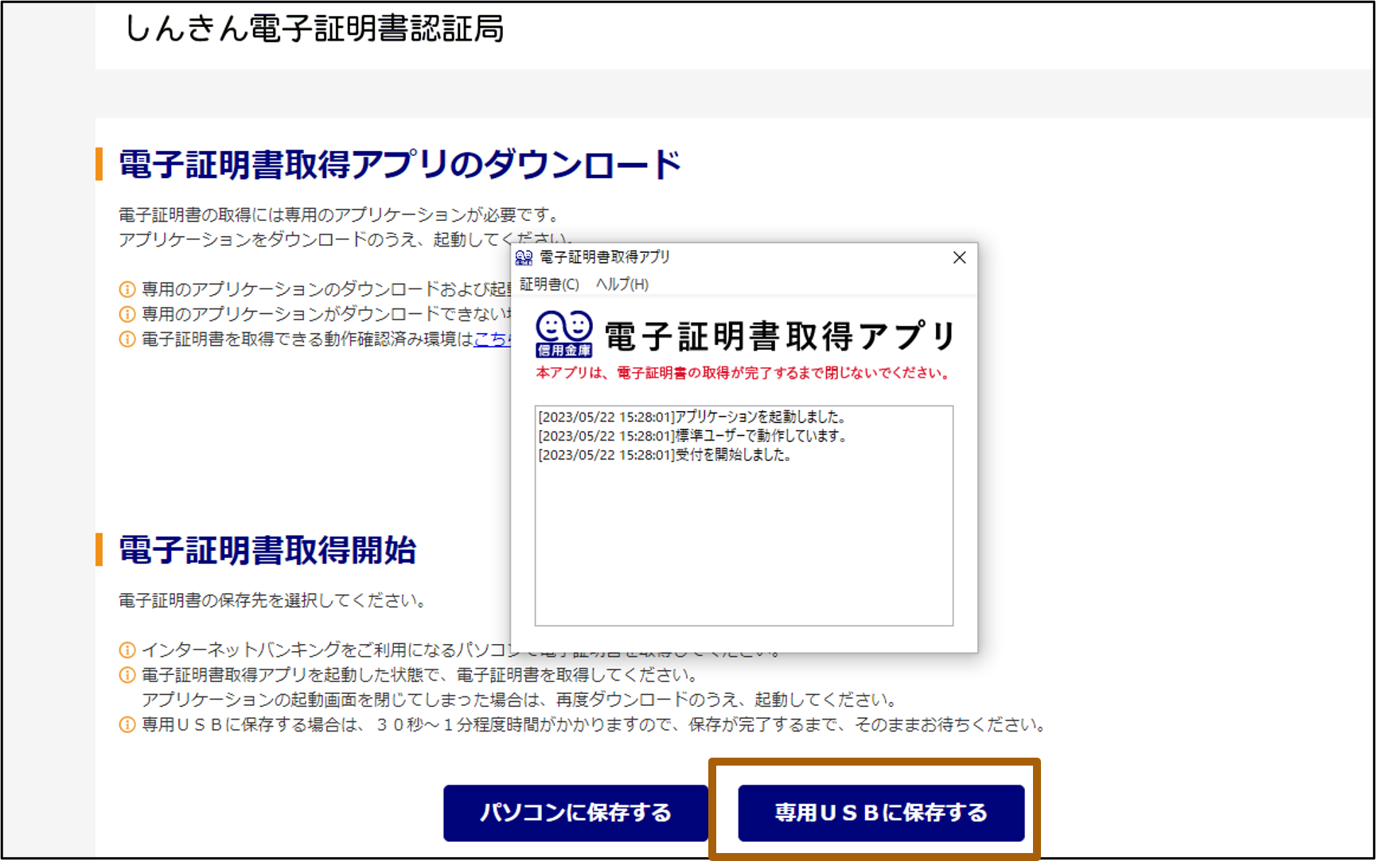Open the 証明書(C) menu

pyautogui.click(x=549, y=284)
